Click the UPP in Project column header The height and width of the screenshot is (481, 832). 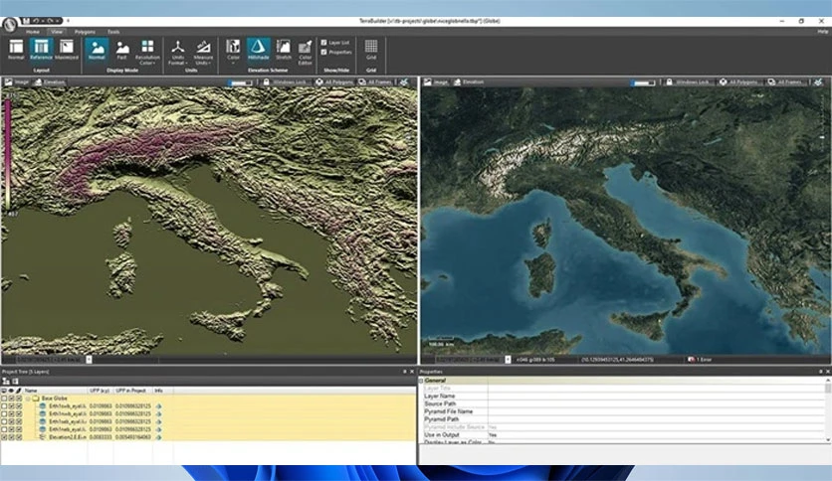[x=130, y=391]
